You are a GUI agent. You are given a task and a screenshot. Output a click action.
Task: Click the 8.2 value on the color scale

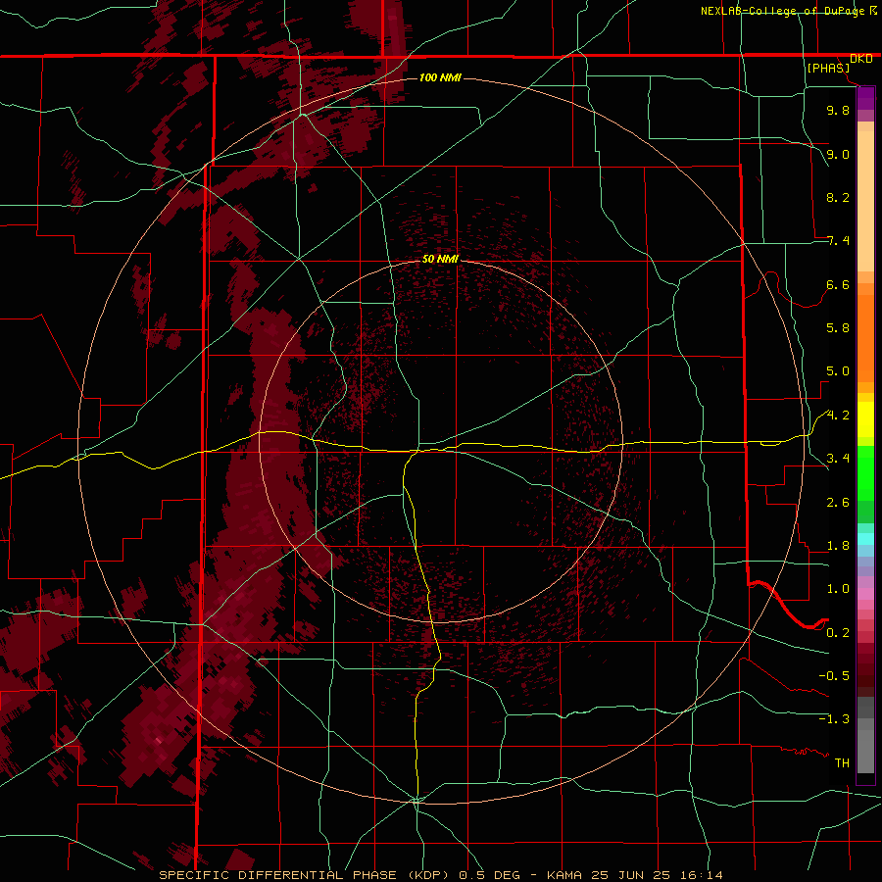[x=838, y=197]
